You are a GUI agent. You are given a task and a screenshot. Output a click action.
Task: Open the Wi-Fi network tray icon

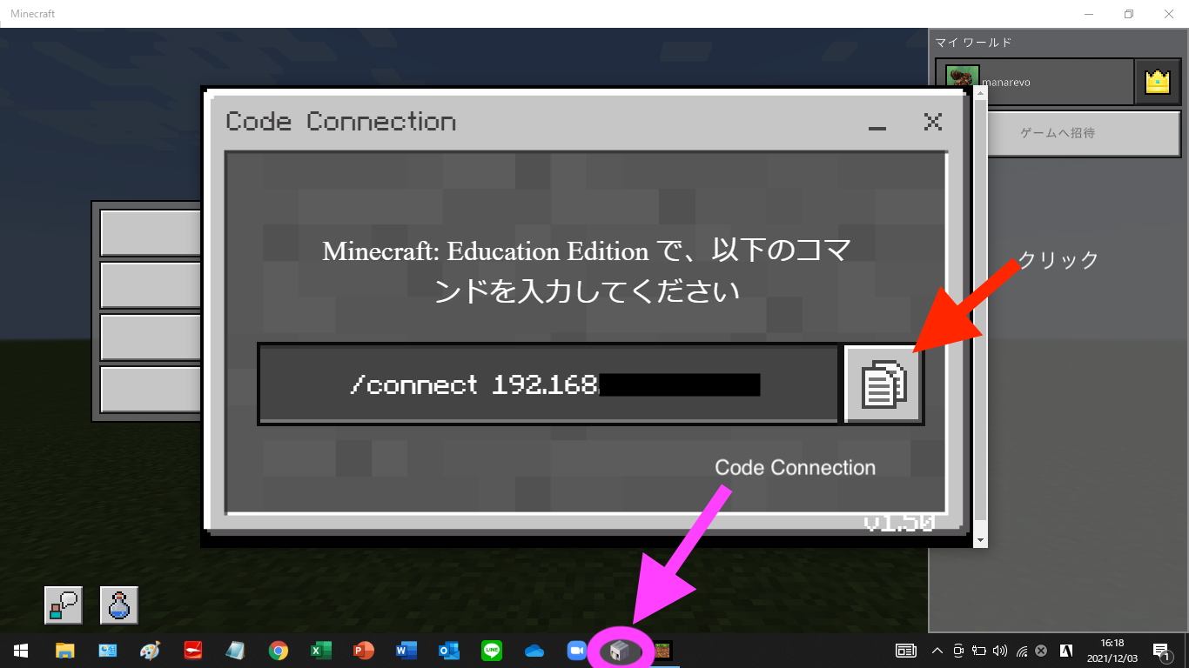pyautogui.click(x=1022, y=650)
